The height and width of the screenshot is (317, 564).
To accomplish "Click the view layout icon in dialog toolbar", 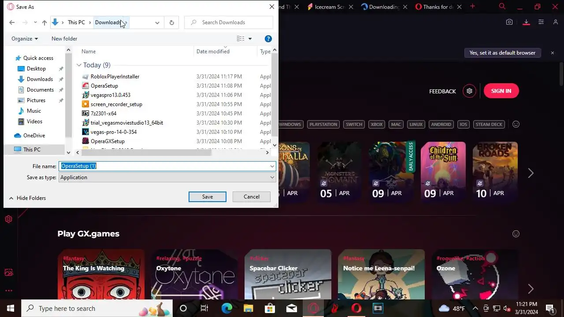I will 241,39.
